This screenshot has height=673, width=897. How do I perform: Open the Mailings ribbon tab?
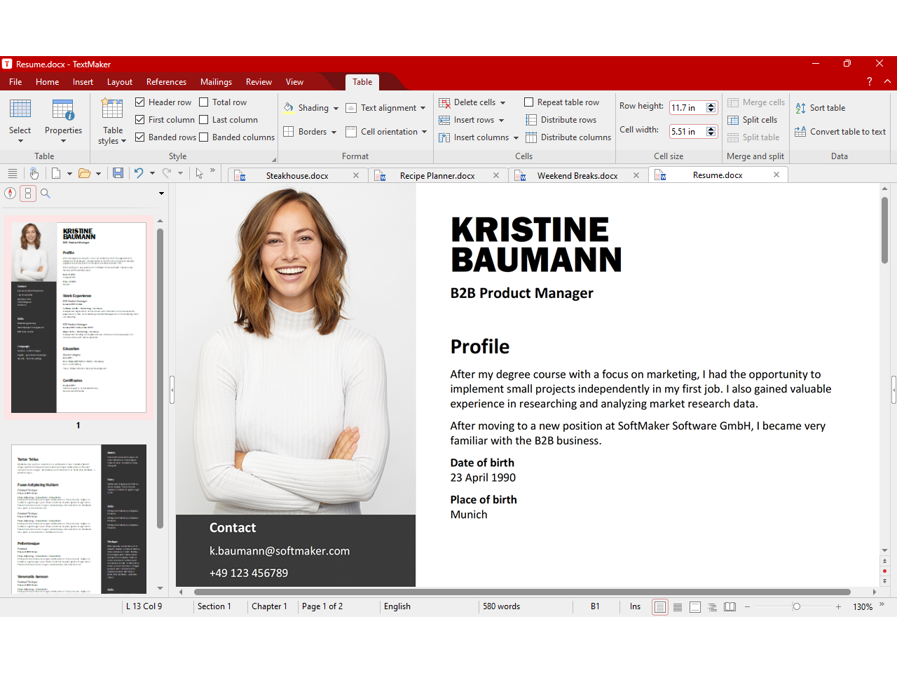[216, 82]
